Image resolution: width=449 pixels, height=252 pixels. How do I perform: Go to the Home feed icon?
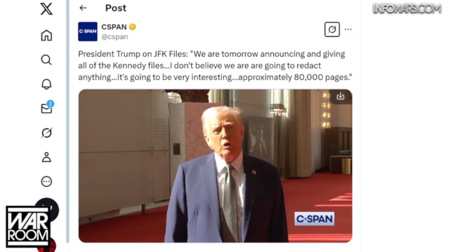(46, 36)
